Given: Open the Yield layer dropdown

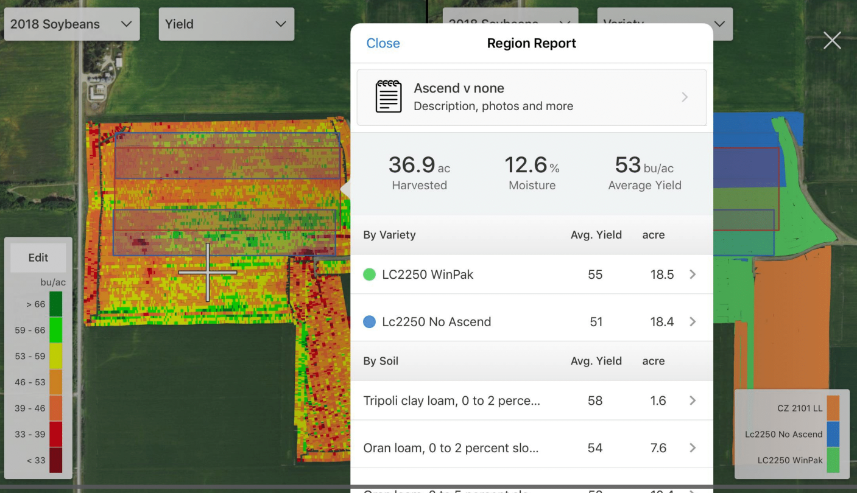Looking at the screenshot, I should 226,24.
